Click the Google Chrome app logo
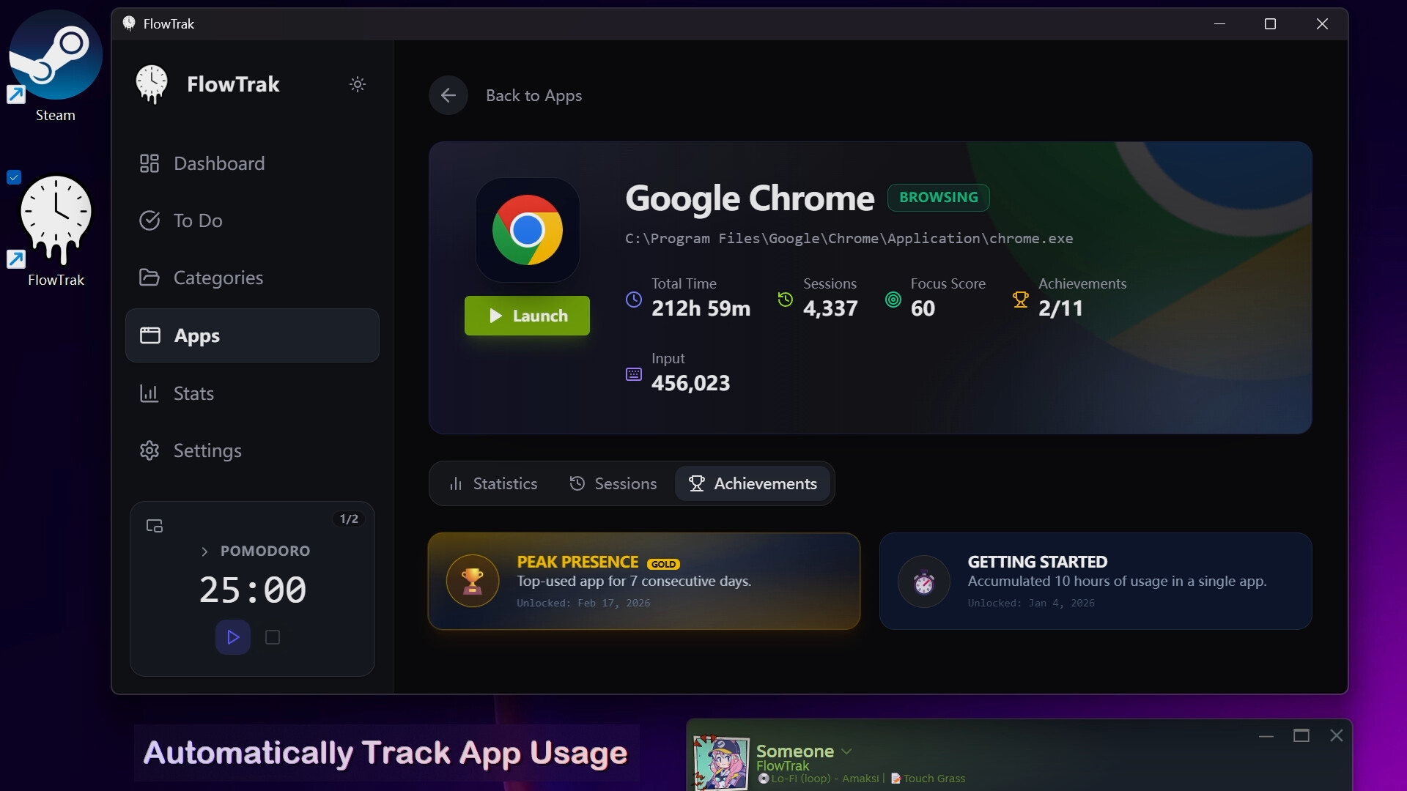This screenshot has width=1407, height=791. pyautogui.click(x=528, y=230)
